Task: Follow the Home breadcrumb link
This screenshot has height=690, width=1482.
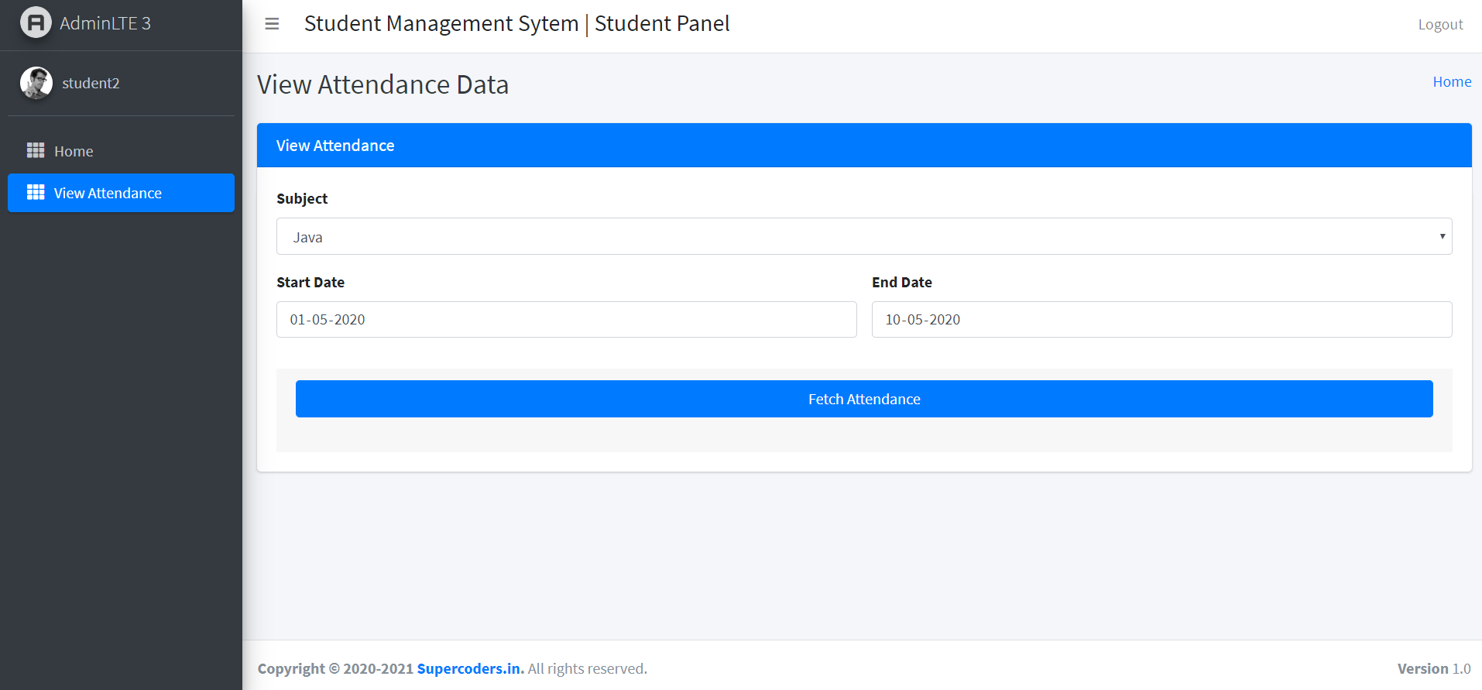Action: 1452,82
